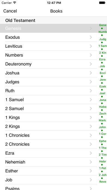107x190 pixels.
Task: Tap the Cancel button
Action: pos(10,11)
